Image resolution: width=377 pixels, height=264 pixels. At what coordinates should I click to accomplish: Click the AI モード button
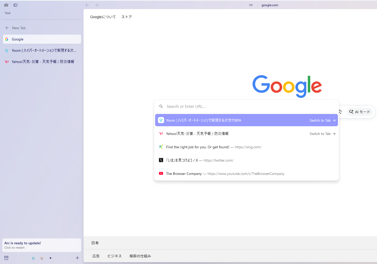tap(360, 112)
